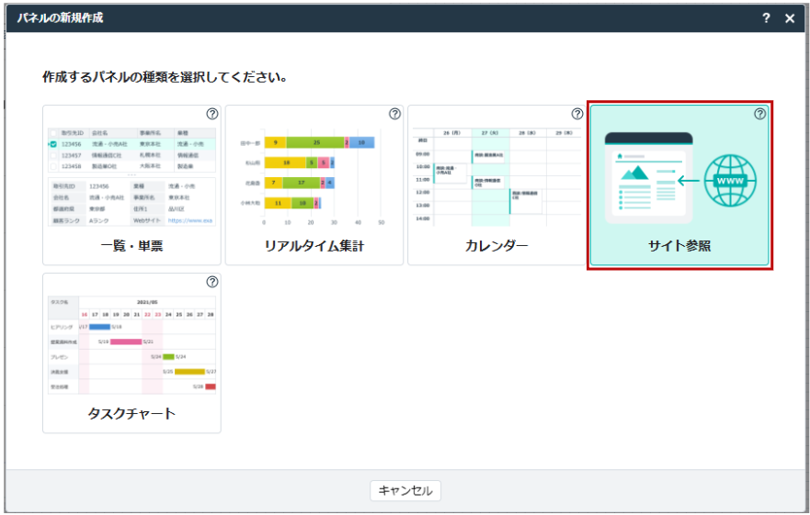Open help for the 一覧・単票 panel type

click(x=212, y=115)
